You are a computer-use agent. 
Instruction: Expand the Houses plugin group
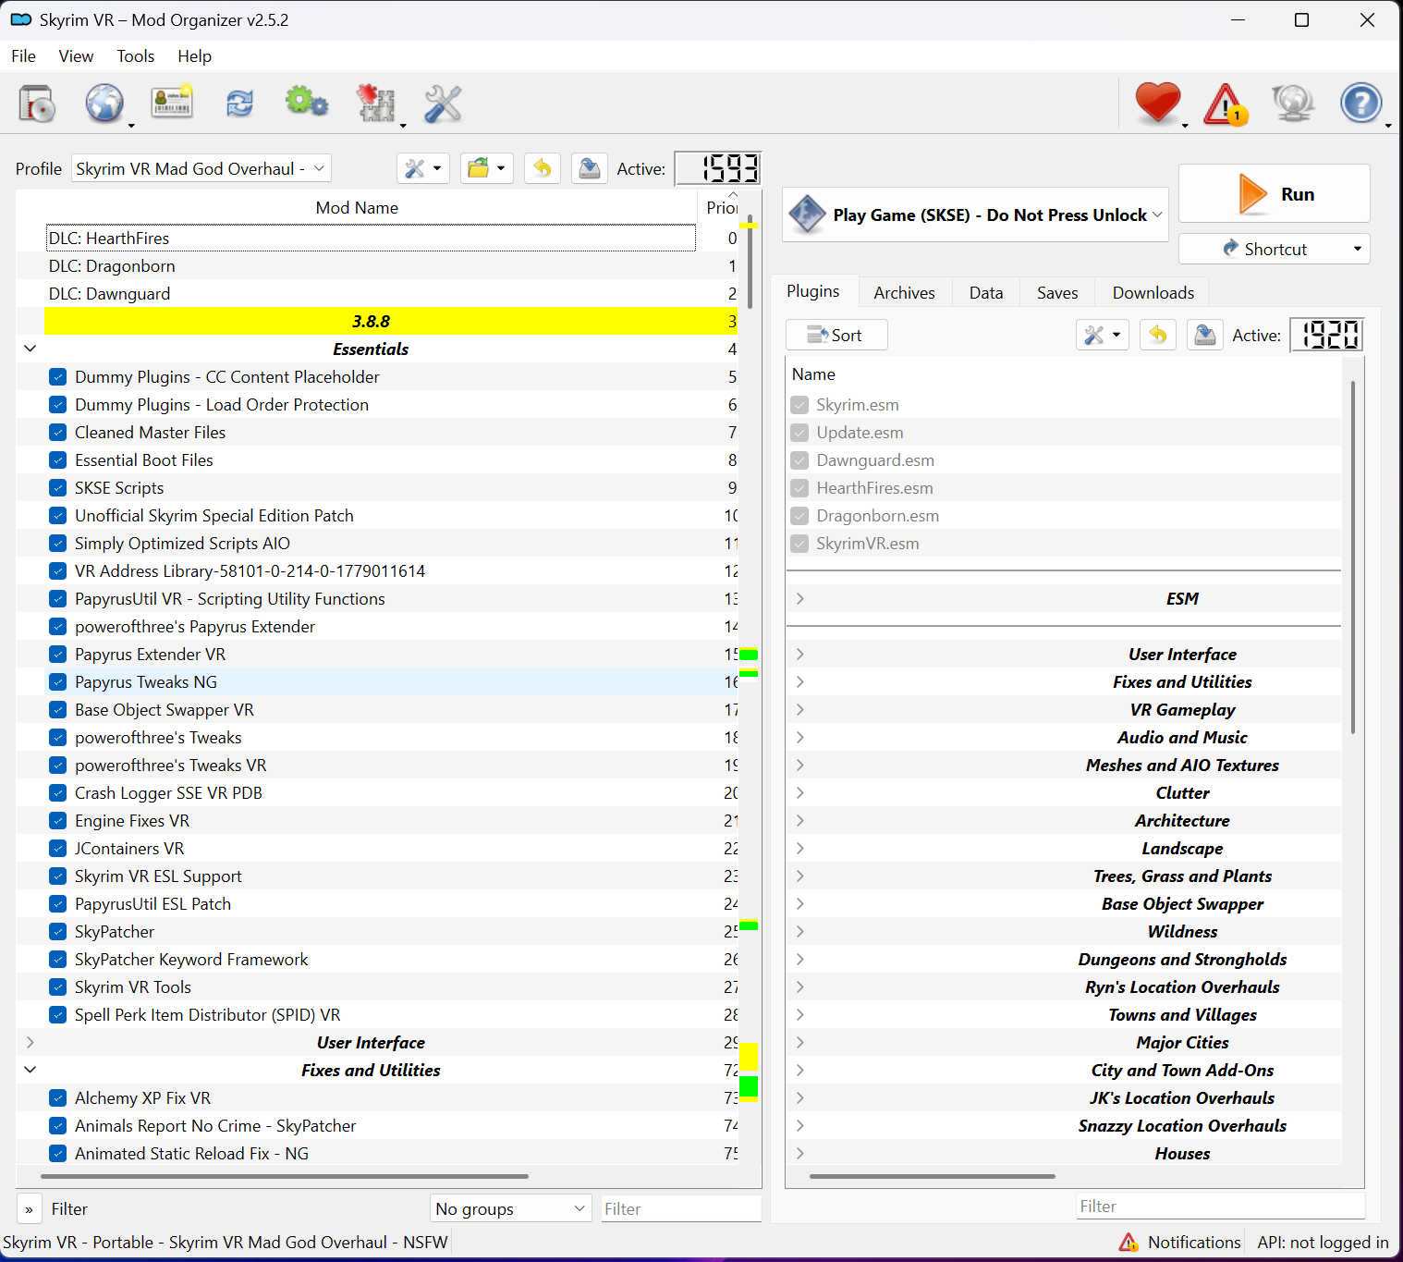coord(800,1153)
